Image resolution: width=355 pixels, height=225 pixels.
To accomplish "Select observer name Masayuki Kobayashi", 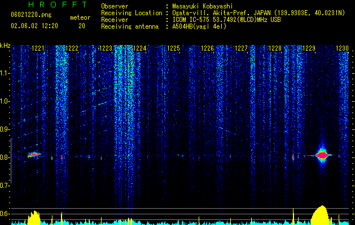I will [x=203, y=6].
